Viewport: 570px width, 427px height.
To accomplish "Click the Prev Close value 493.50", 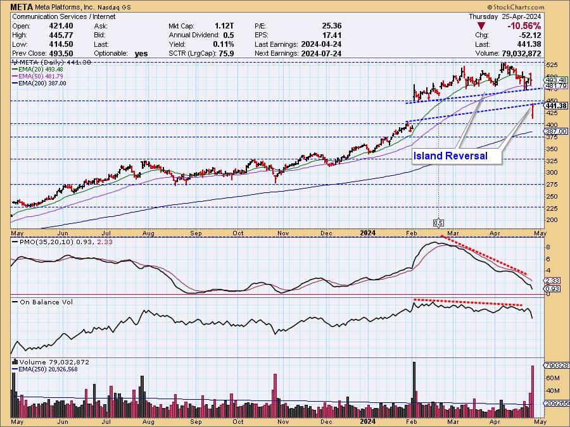I will click(61, 53).
